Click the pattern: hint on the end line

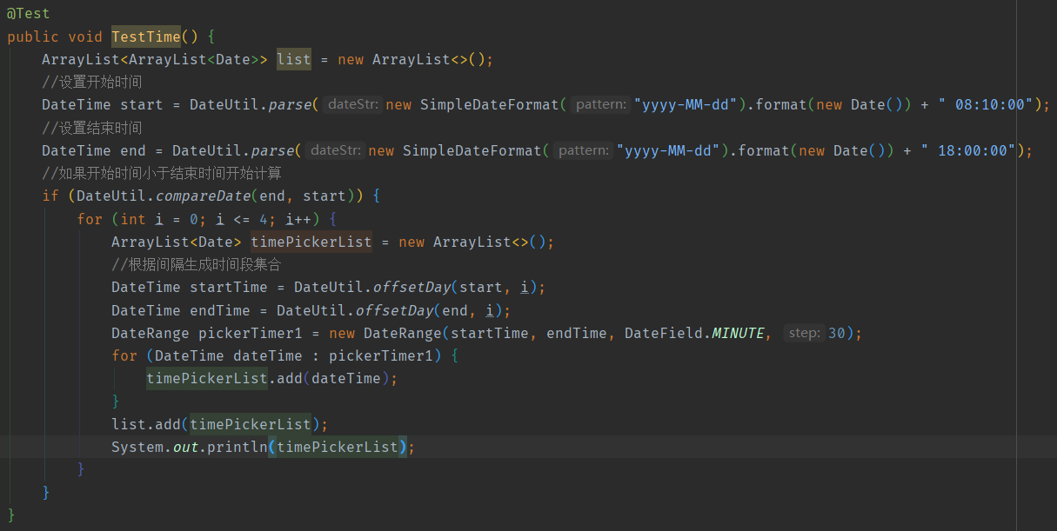point(584,150)
